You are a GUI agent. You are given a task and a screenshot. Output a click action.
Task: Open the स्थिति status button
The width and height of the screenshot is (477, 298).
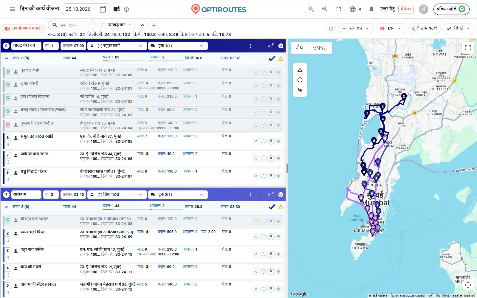[459, 29]
